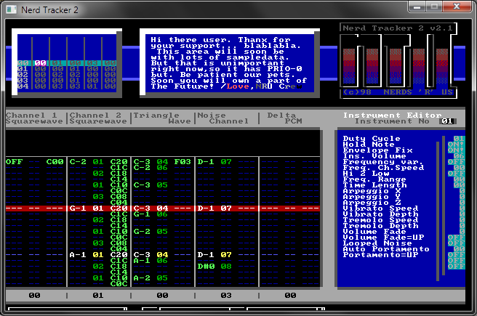The width and height of the screenshot is (477, 316).
Task: Toggle Hi 2 Low OFF setting
Action: click(456, 174)
